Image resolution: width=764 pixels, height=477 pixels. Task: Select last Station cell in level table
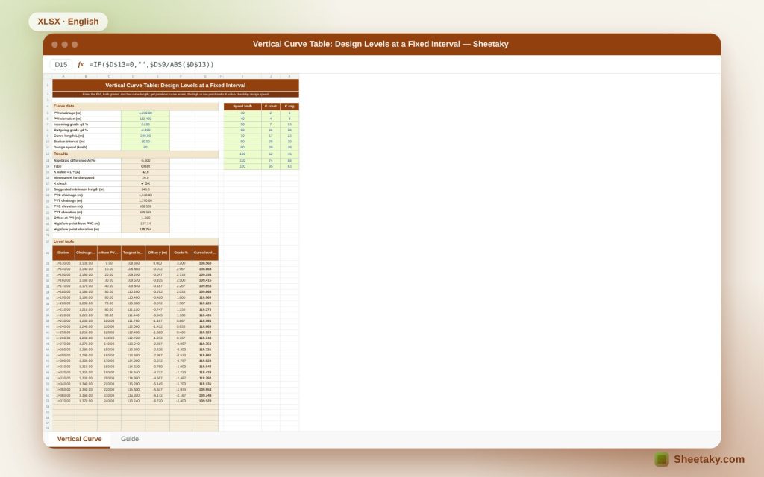click(63, 401)
